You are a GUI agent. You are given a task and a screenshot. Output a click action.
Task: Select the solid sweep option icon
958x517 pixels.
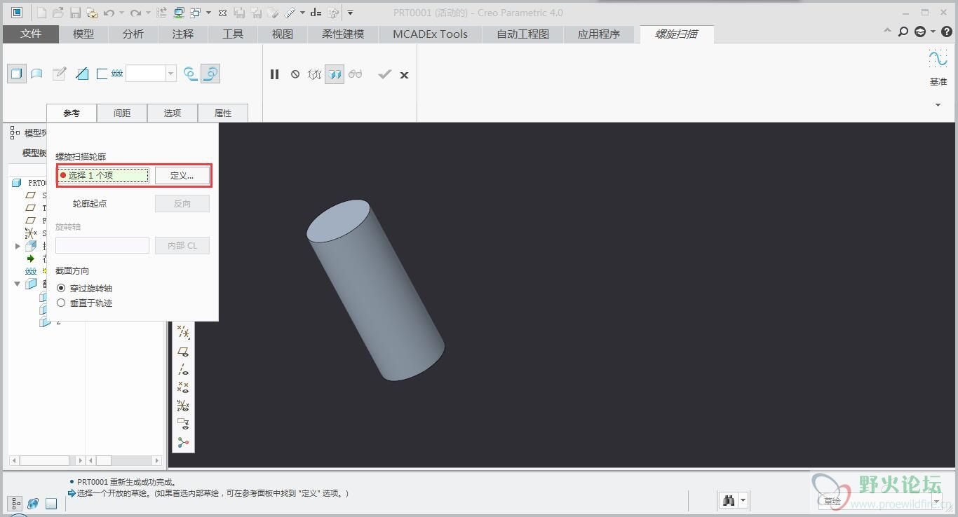(x=17, y=74)
